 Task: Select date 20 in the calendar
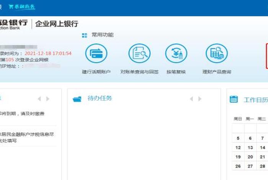pos(250,157)
